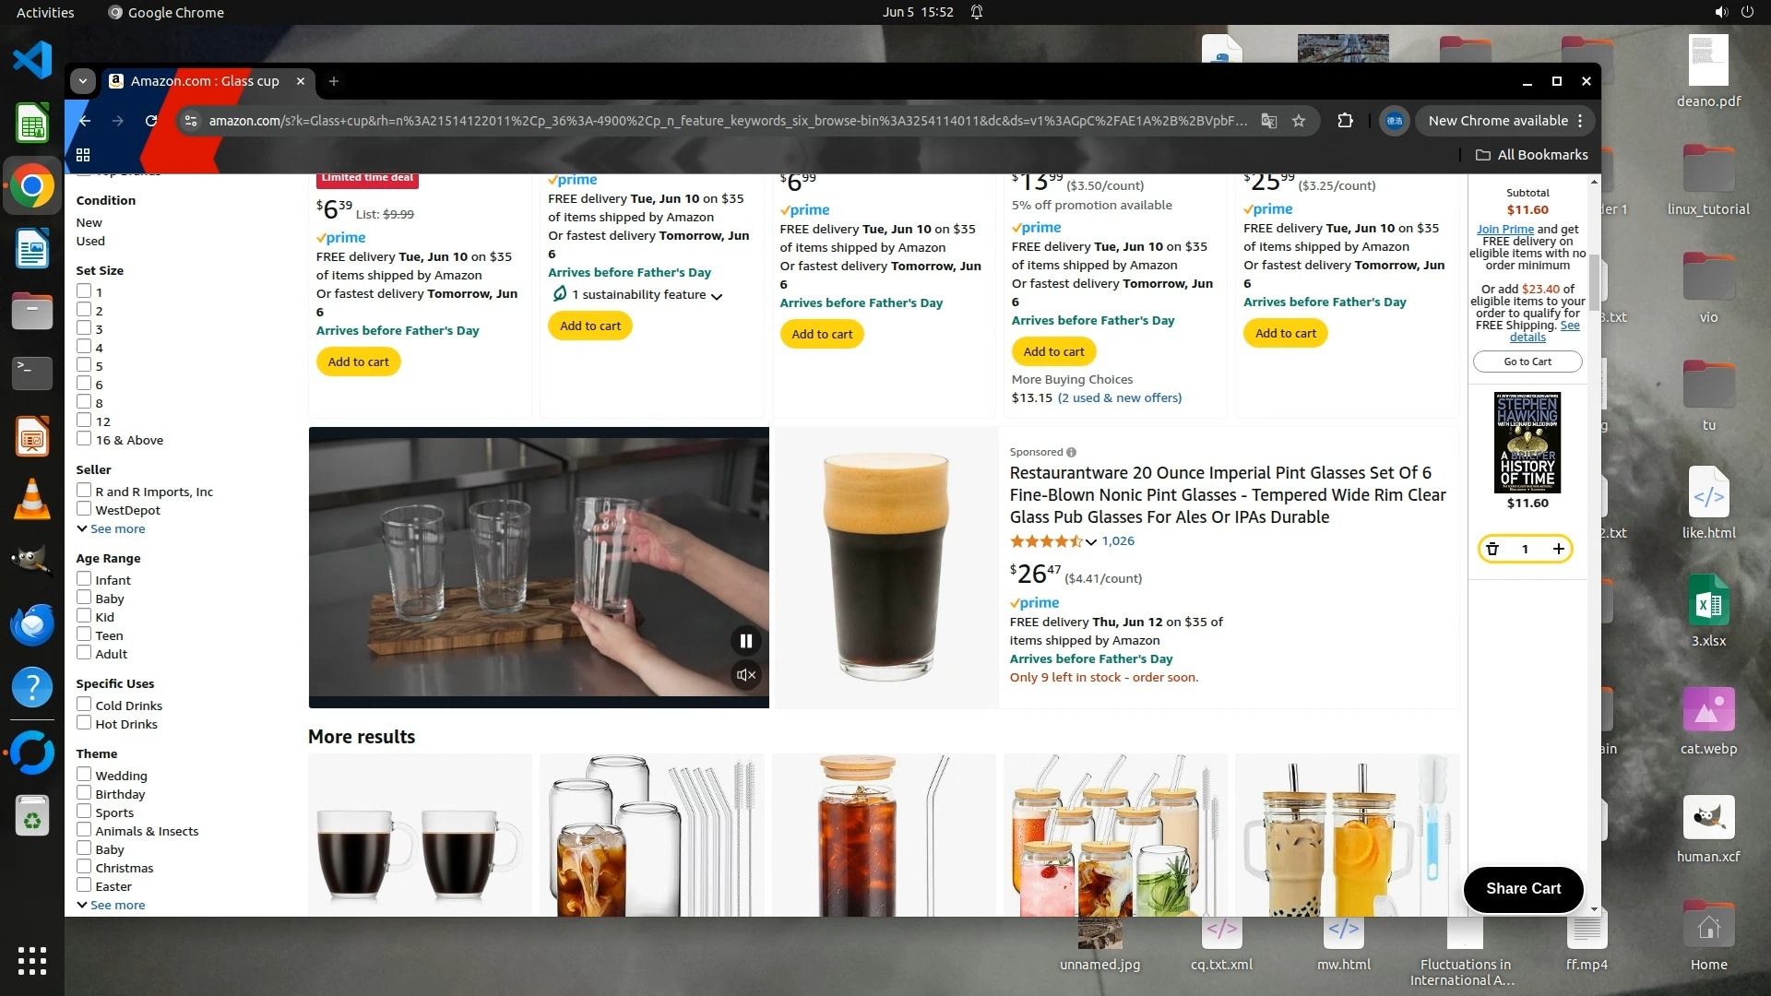Switch to Amazon Glass cup tab
This screenshot has width=1771, height=996.
(205, 81)
